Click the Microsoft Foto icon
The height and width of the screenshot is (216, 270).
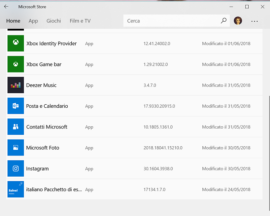coord(15,148)
